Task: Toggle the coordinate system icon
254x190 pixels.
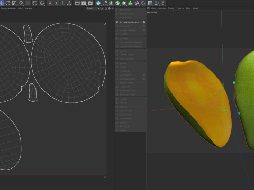Action: (x=69, y=3)
